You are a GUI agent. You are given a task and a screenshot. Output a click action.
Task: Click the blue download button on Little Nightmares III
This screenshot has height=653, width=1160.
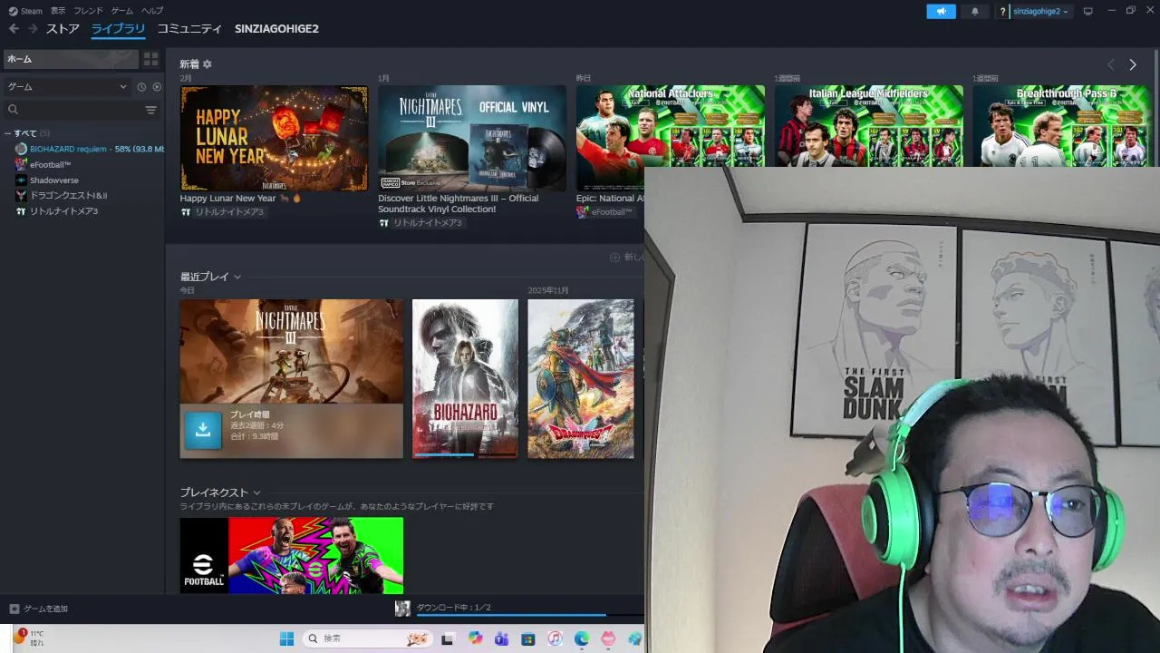(x=203, y=431)
